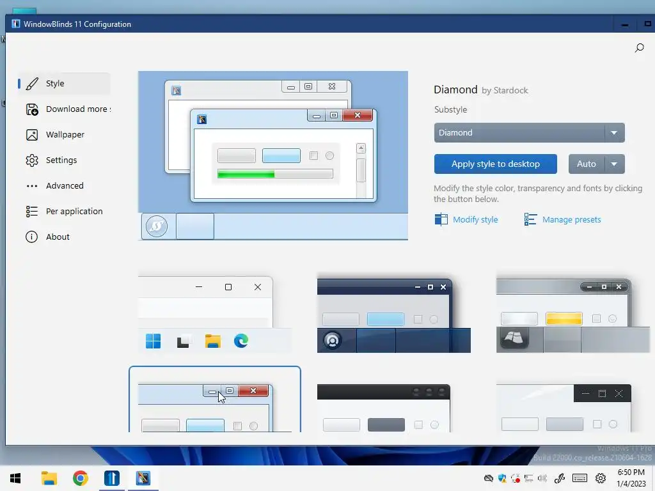
Task: Select the light style with dark caption buttons
Action: coord(564,408)
